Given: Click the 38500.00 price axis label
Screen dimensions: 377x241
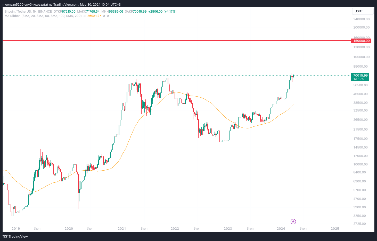Looking at the screenshot, I should point(360,103).
